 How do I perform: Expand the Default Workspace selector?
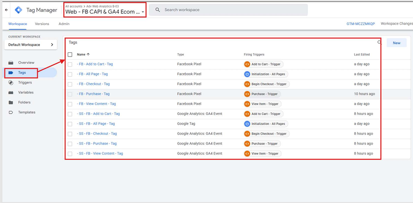(x=30, y=45)
